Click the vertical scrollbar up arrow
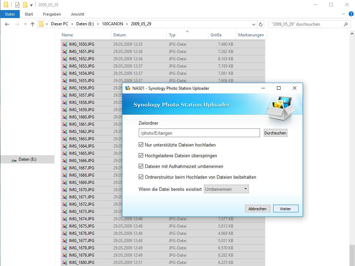This screenshot has width=355, height=266. 352,34
